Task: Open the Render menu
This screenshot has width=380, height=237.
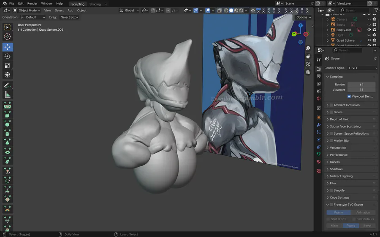Action: click(32, 3)
